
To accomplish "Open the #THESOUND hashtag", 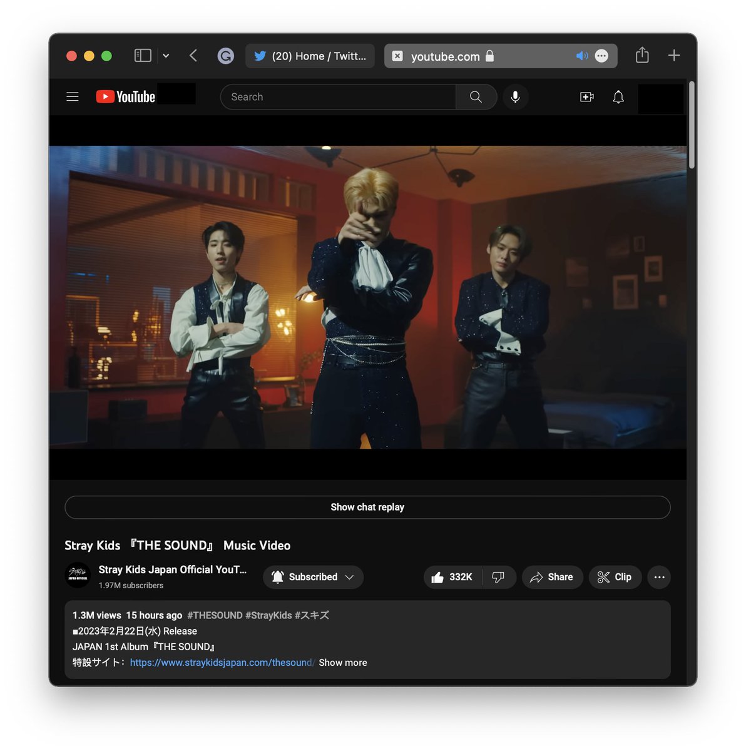I will [x=215, y=615].
